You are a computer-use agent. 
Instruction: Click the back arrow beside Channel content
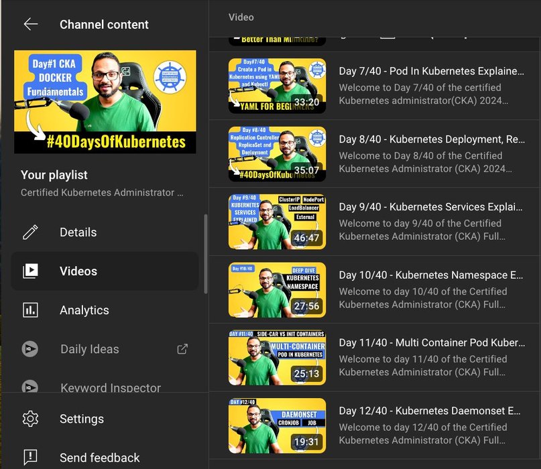[31, 25]
